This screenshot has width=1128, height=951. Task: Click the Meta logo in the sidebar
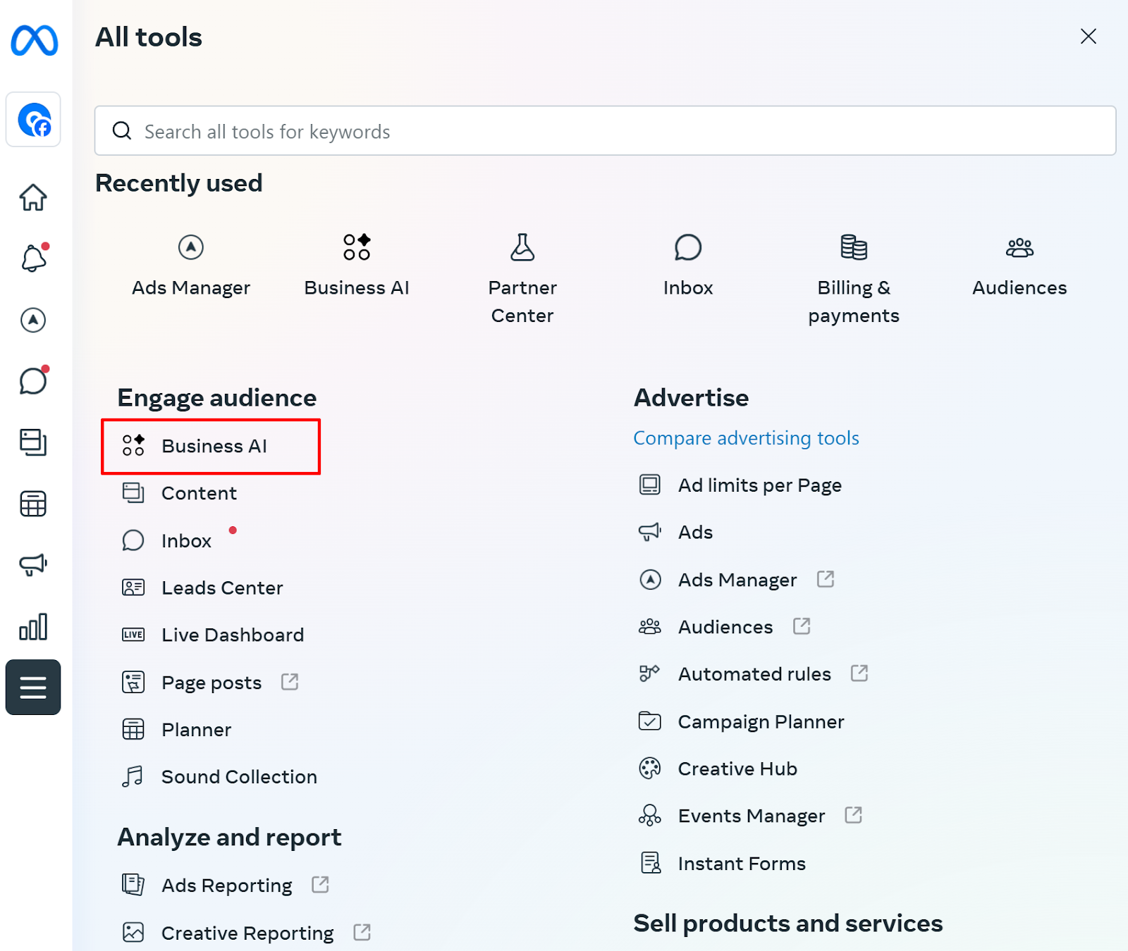[x=34, y=40]
